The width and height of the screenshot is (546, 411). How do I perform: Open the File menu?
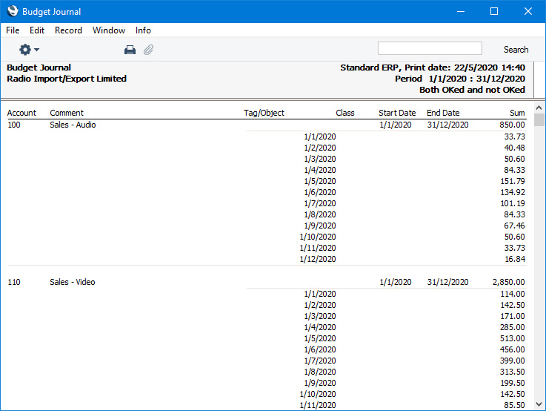tap(13, 30)
